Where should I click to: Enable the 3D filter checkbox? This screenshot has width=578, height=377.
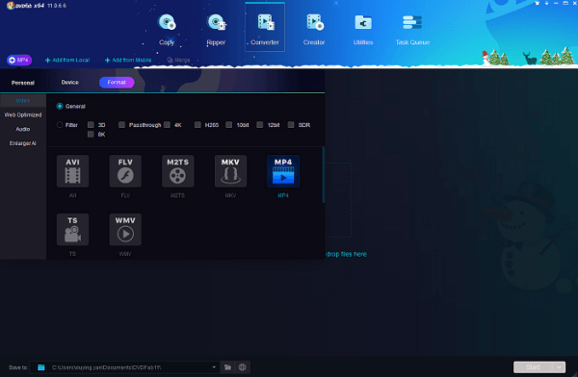(x=91, y=125)
